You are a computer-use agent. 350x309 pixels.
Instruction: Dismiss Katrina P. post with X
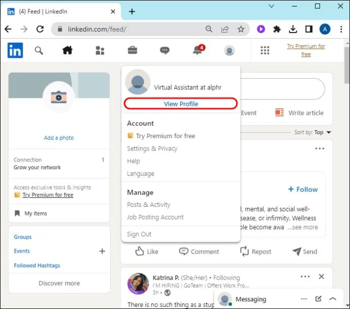click(x=322, y=276)
